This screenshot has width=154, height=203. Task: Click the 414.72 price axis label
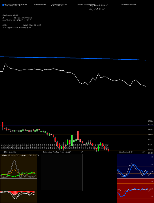150,125
